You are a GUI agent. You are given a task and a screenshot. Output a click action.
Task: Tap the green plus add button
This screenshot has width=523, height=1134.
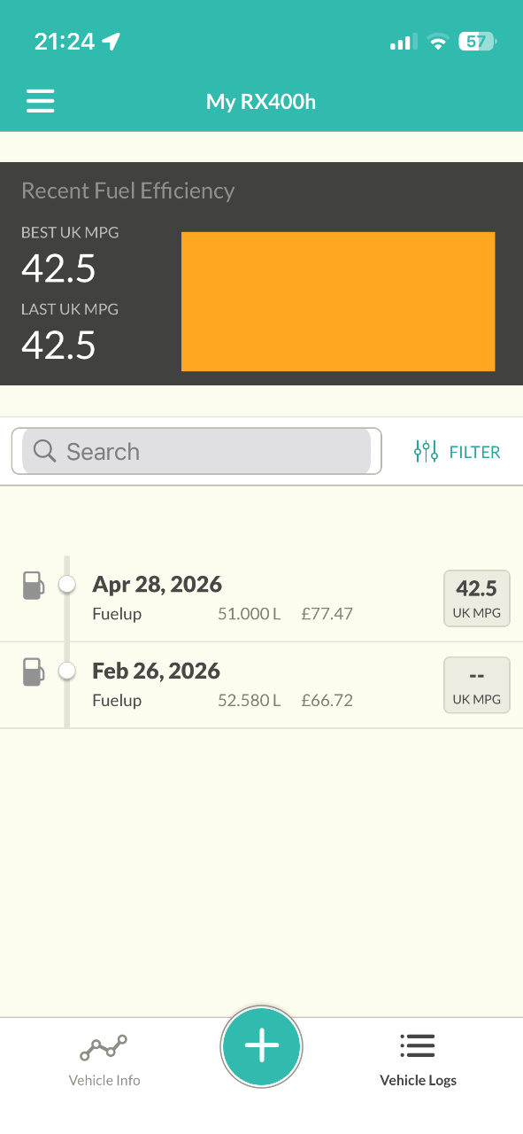click(x=261, y=1046)
